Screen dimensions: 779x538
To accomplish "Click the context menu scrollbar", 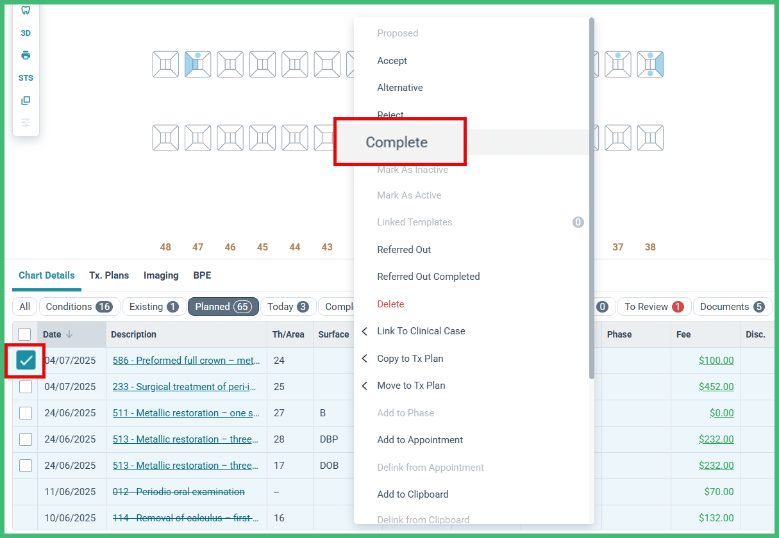I will 590,192.
